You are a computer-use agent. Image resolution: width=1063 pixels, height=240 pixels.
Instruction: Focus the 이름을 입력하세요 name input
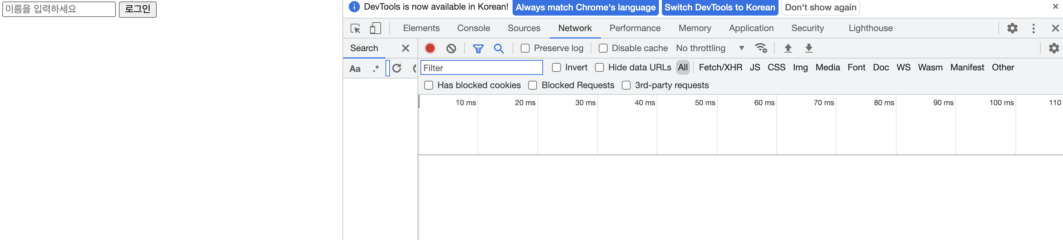[x=59, y=9]
